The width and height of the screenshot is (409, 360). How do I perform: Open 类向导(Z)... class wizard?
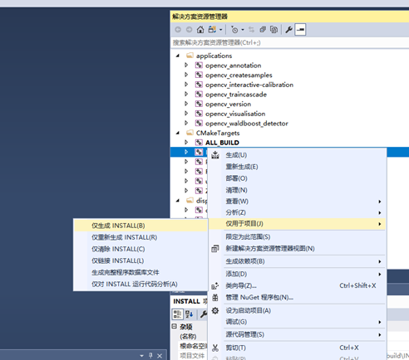[x=297, y=285]
